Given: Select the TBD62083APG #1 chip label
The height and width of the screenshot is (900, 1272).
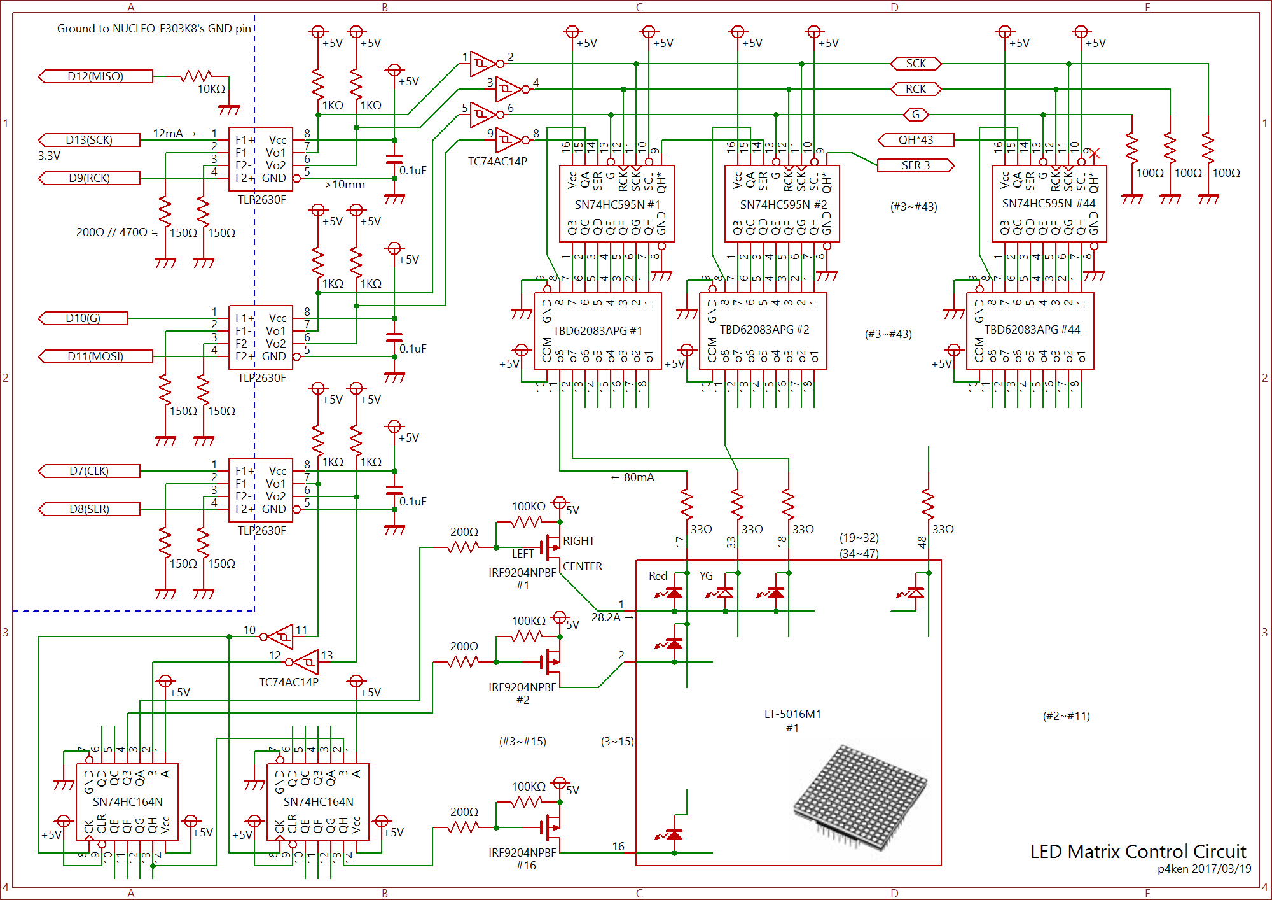Looking at the screenshot, I should (x=597, y=331).
